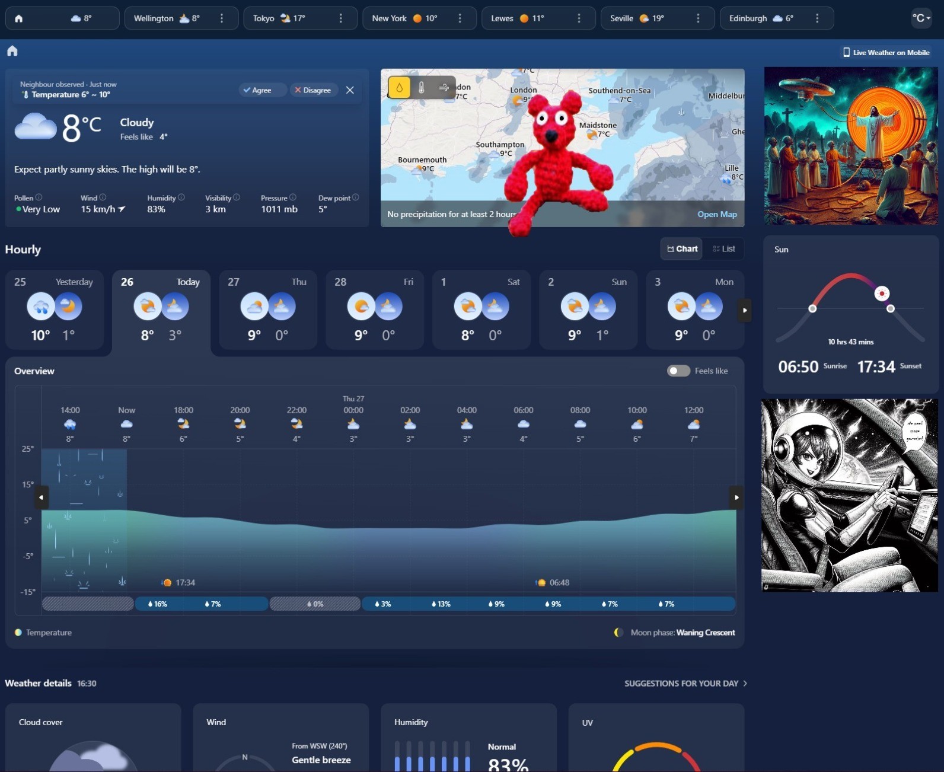The width and height of the screenshot is (944, 772).
Task: Open the Cloud cover details card
Action: 93,738
